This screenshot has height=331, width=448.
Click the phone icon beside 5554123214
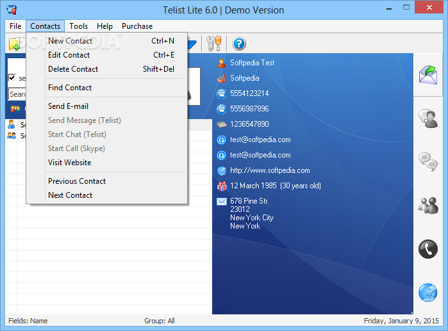(x=221, y=93)
